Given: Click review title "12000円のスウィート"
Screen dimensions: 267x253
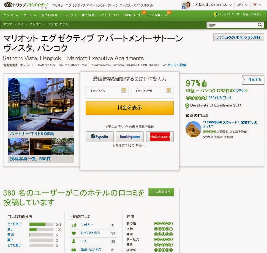Looking at the screenshot, I should pyautogui.click(x=230, y=124).
